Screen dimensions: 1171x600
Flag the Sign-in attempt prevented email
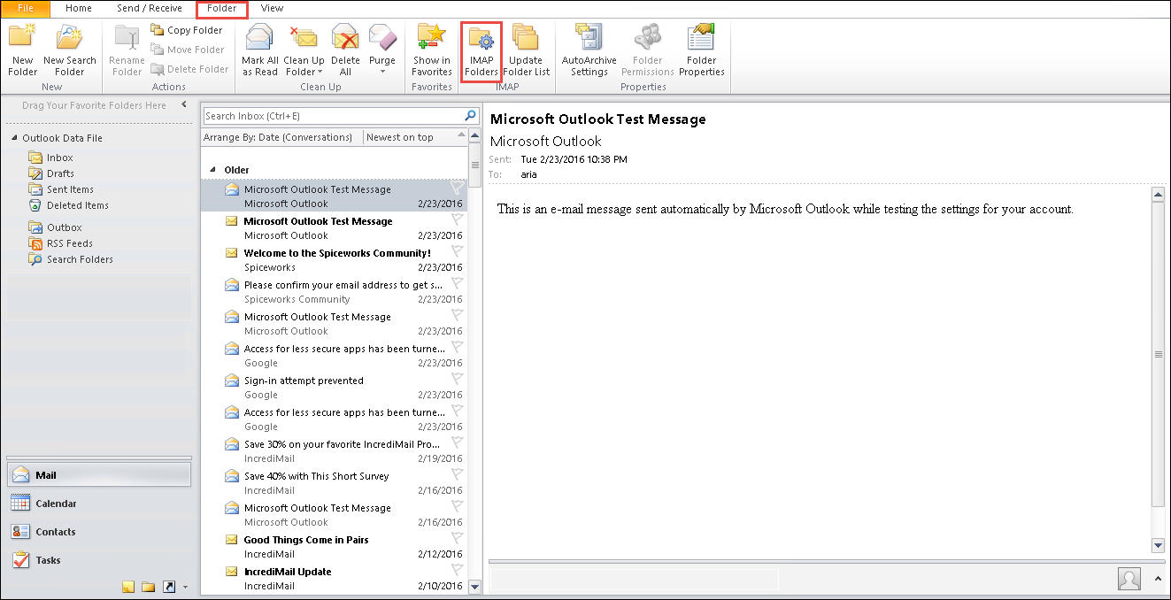(457, 379)
